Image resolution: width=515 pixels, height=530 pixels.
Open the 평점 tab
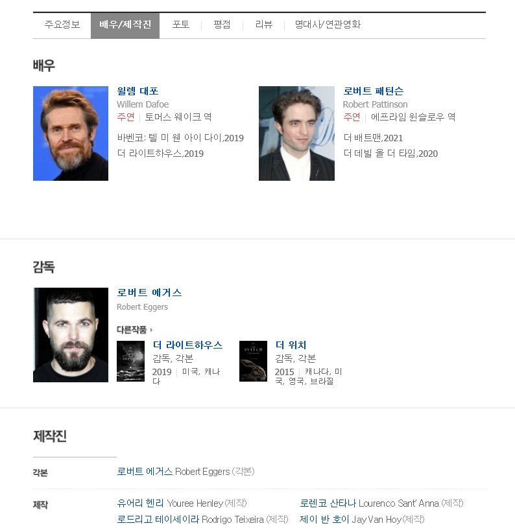click(222, 25)
